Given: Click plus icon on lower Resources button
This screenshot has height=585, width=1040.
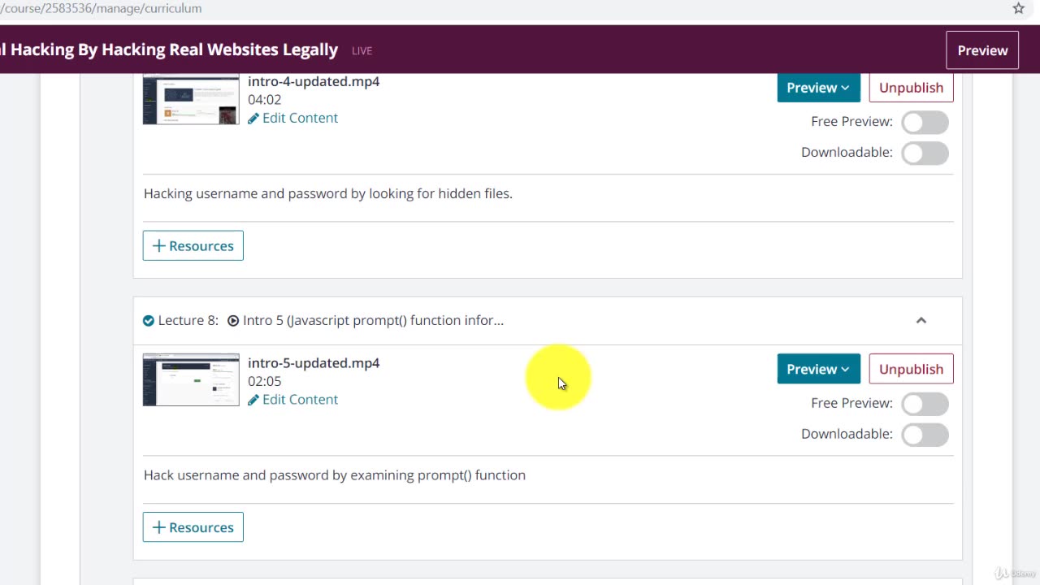Looking at the screenshot, I should click(x=159, y=527).
